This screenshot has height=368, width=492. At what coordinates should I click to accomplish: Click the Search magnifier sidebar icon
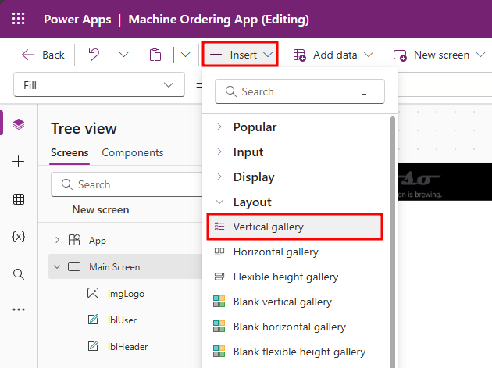tap(19, 274)
